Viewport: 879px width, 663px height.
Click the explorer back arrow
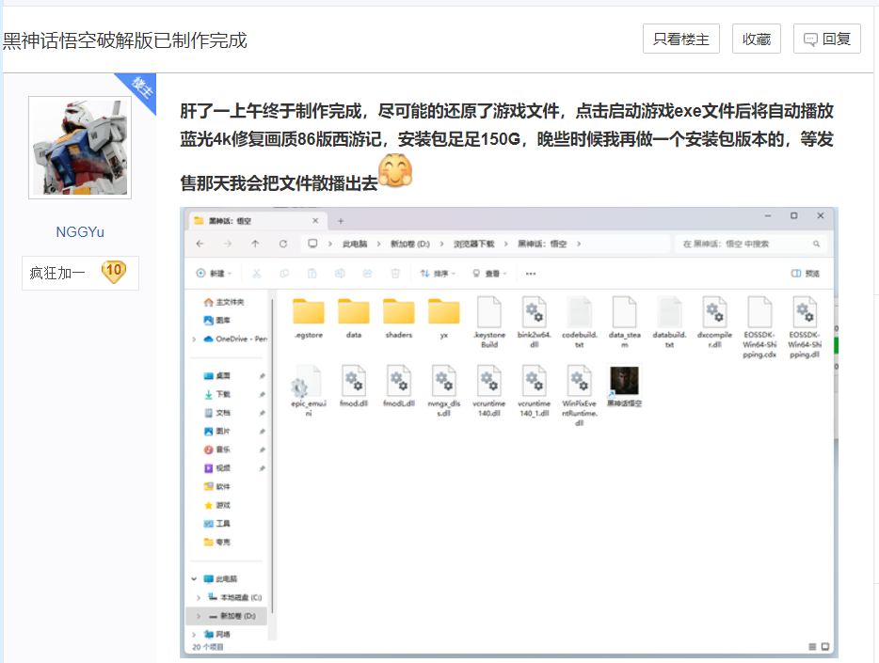200,244
